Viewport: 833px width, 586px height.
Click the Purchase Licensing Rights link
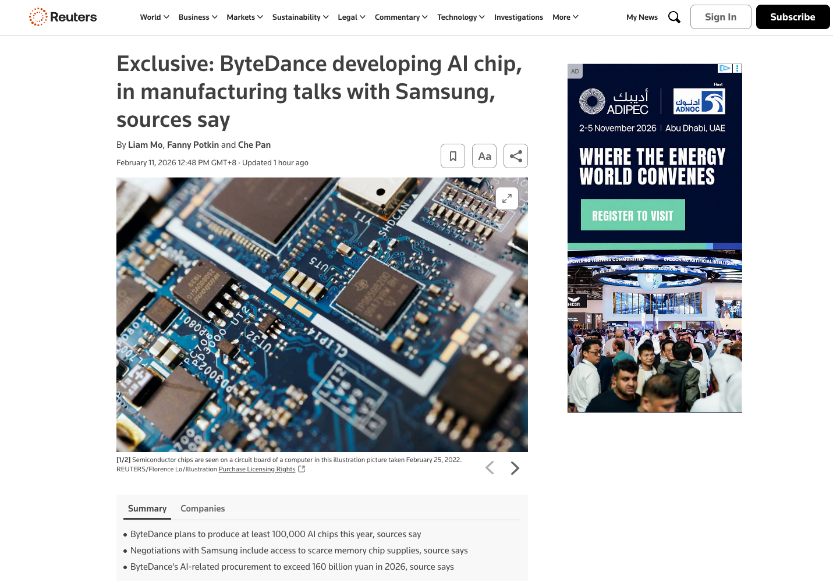click(x=257, y=470)
